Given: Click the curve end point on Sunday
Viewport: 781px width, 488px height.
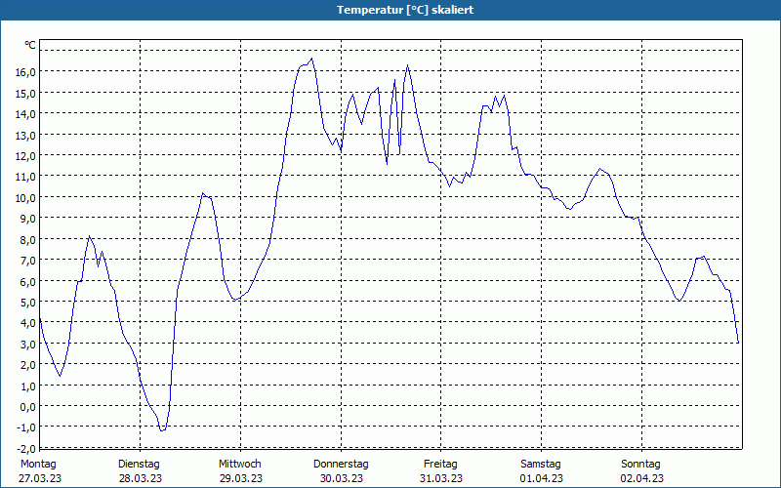Looking at the screenshot, I should [738, 343].
